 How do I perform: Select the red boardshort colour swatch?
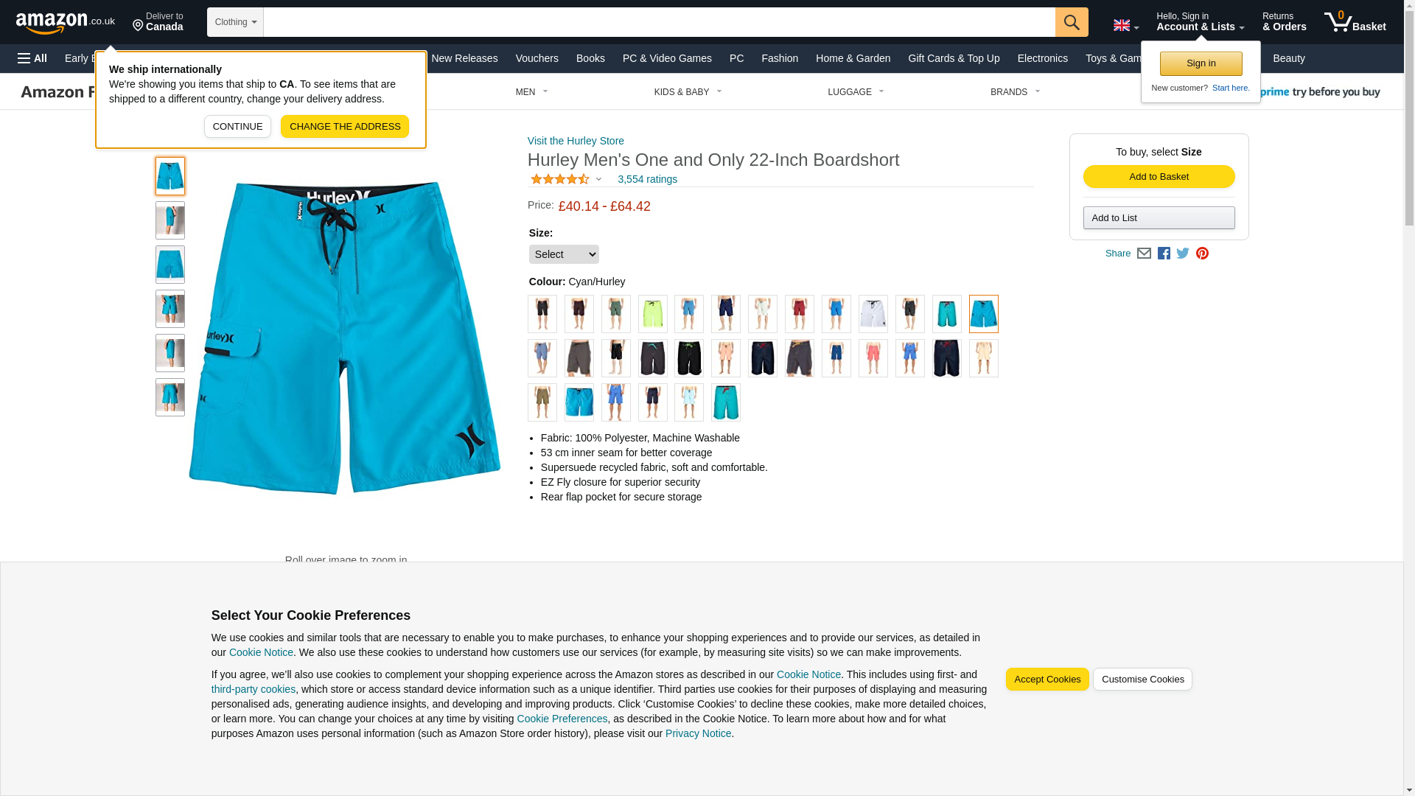800,314
